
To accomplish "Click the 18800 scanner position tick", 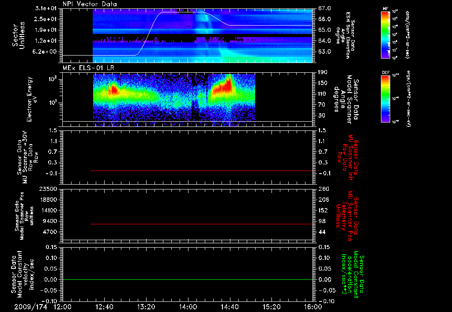I will [x=49, y=200].
